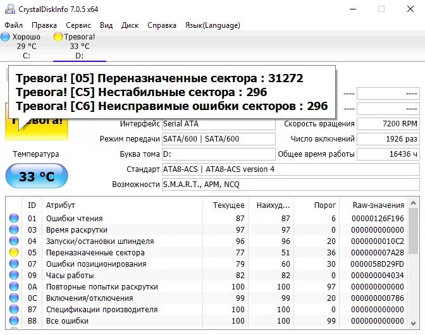
Task: Click the 33 °C temperature button
Action: [37, 176]
